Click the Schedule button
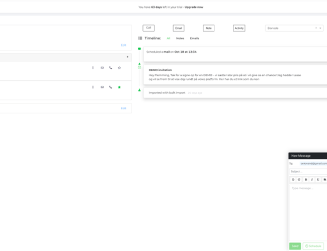 [313, 246]
